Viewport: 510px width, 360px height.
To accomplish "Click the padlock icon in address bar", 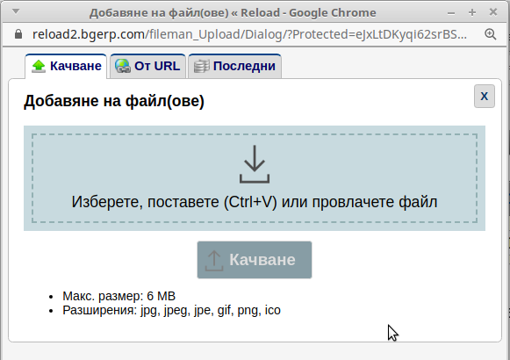I will (x=18, y=34).
